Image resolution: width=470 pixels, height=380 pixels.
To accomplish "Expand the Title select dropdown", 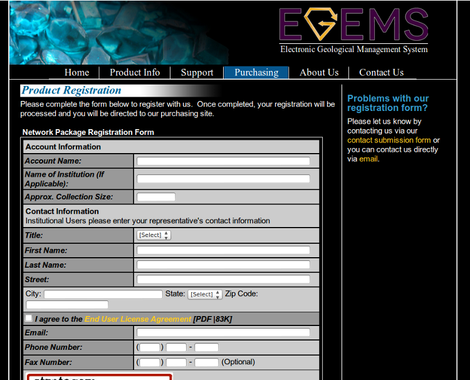I will pos(154,235).
